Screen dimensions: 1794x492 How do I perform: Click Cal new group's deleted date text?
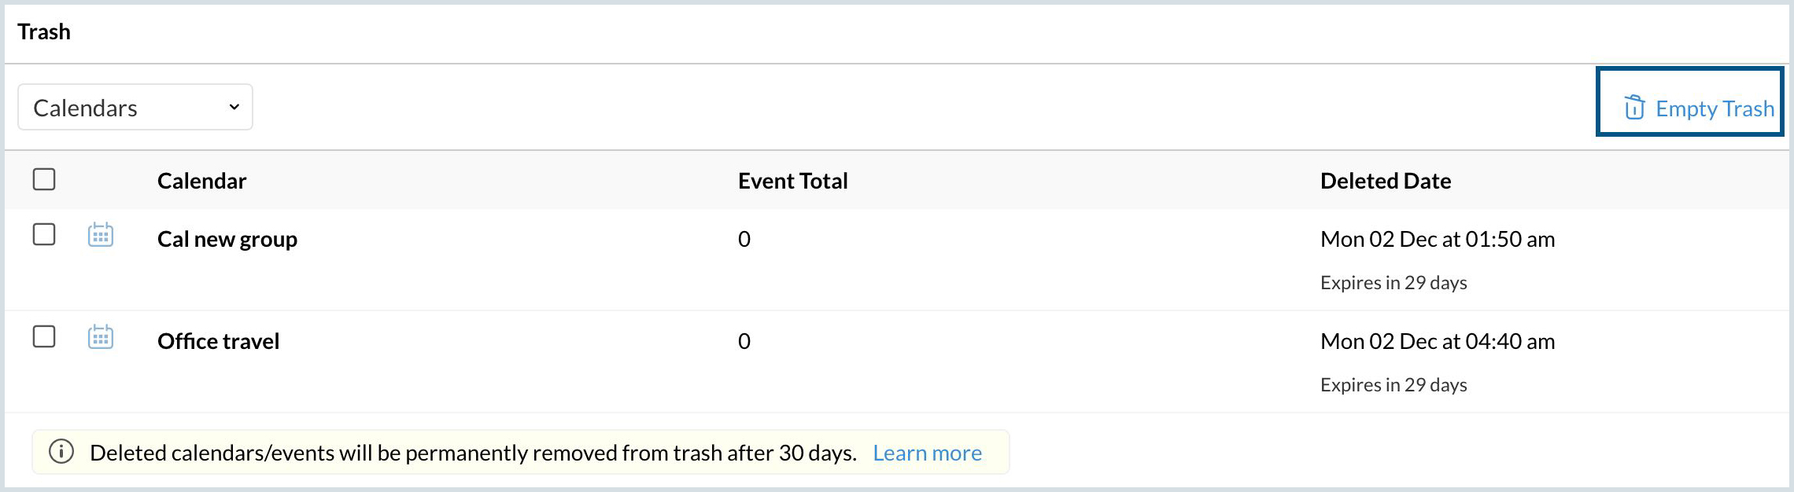[1437, 239]
